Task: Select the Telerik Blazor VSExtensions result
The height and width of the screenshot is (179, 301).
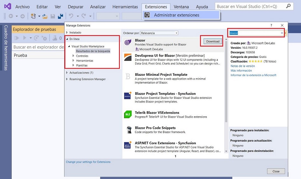Action: click(173, 115)
